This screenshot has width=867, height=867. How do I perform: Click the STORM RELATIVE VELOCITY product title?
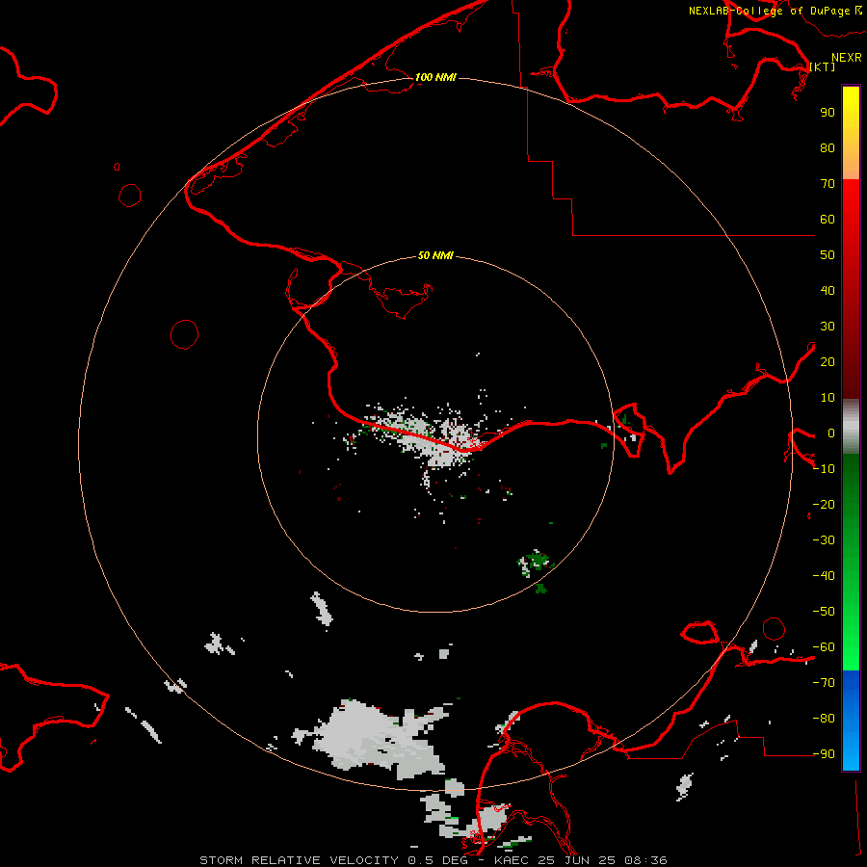pos(299,860)
